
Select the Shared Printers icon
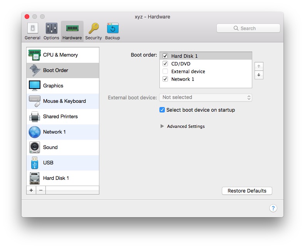click(35, 117)
